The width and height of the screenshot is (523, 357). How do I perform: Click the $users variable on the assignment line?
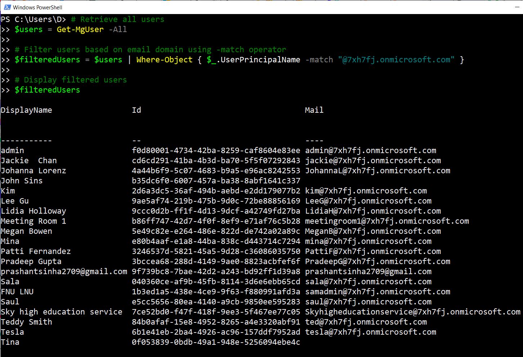click(28, 30)
